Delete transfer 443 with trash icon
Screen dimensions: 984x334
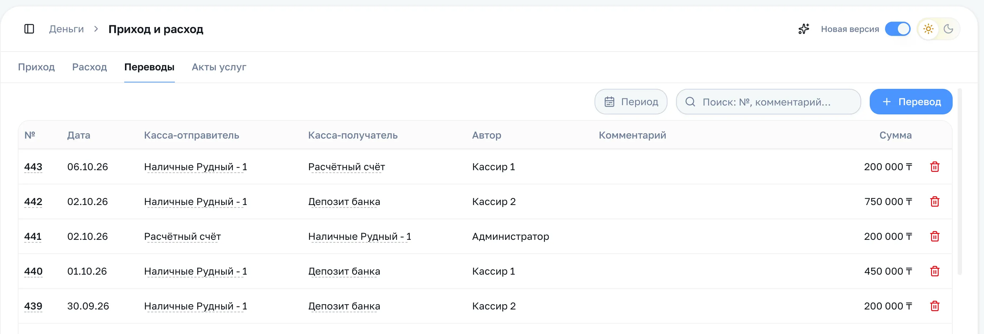coord(935,167)
